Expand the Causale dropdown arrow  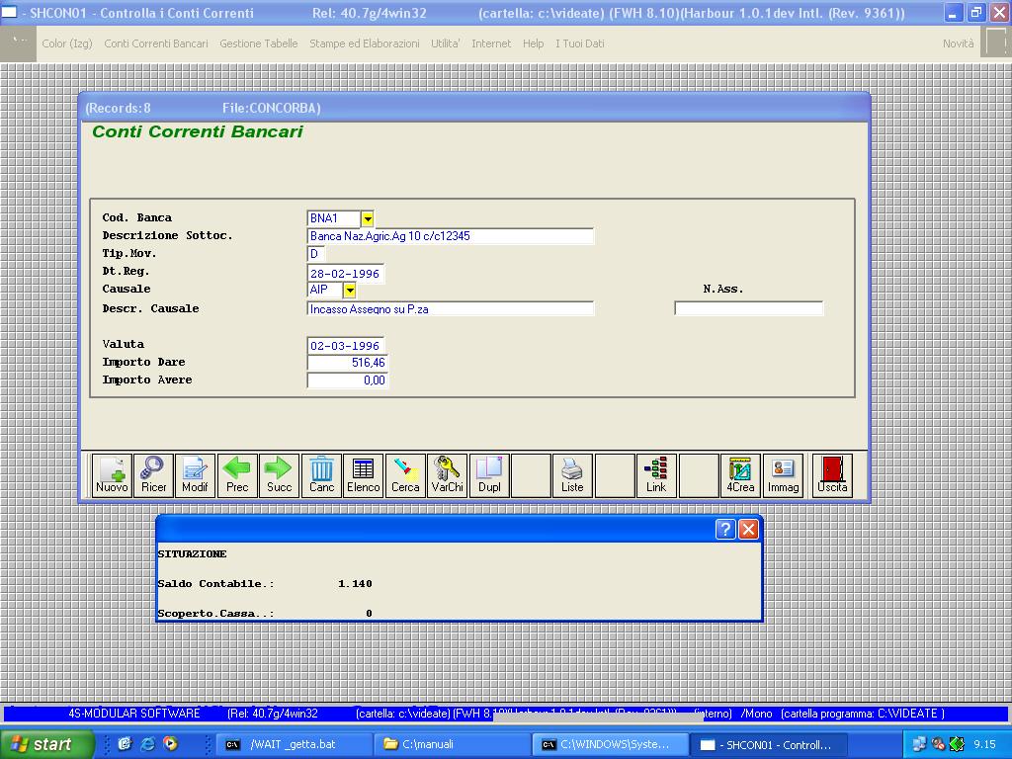[349, 291]
